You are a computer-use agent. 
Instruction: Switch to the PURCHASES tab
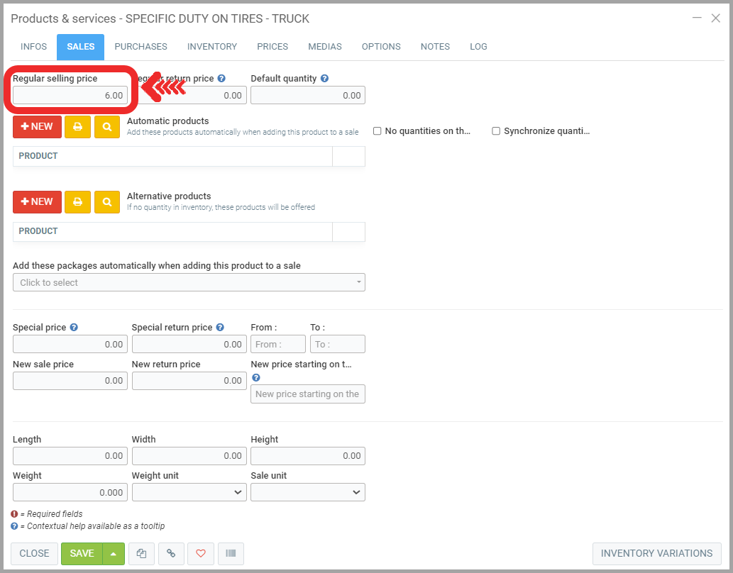pos(141,47)
